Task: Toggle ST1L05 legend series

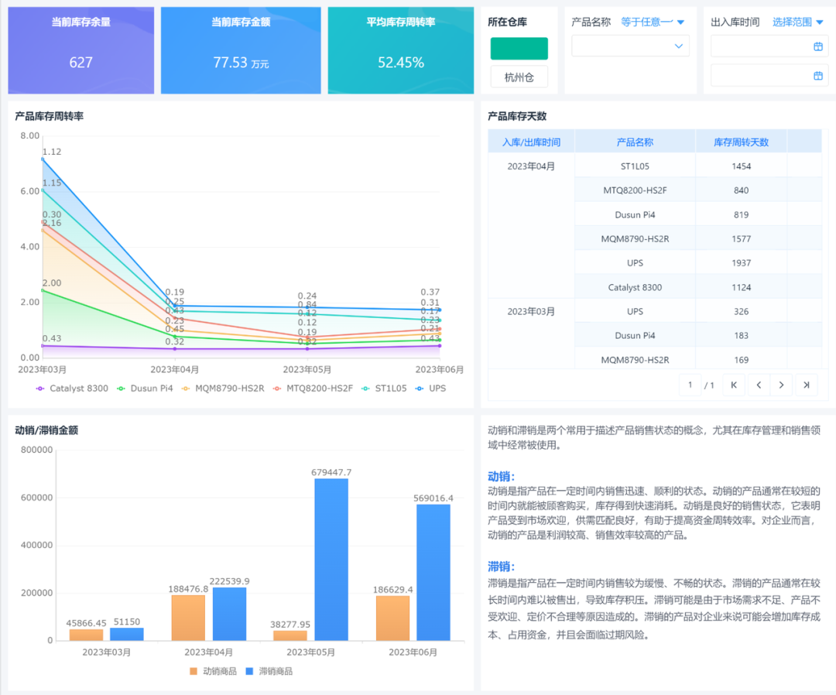Action: 384,389
